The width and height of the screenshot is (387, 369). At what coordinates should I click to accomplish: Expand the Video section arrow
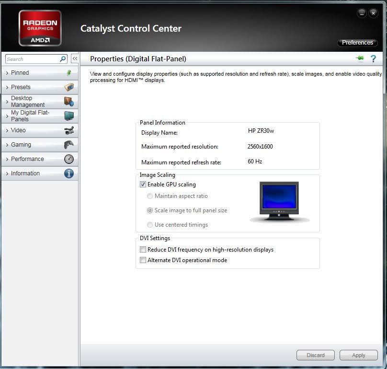pos(7,130)
